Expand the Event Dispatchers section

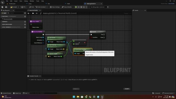tap(7, 24)
